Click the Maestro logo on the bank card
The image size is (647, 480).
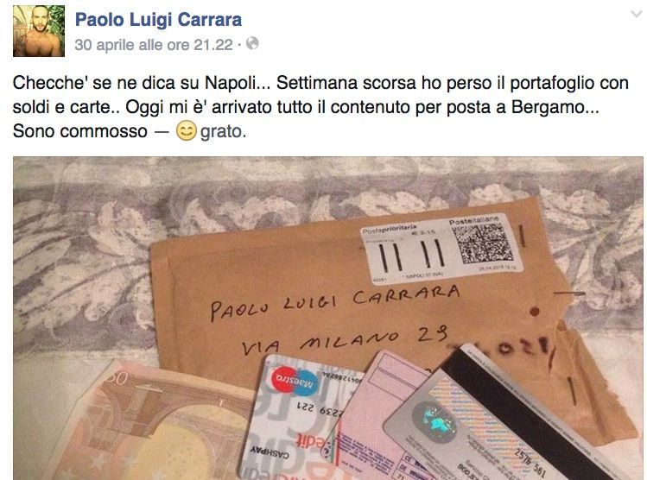[295, 380]
